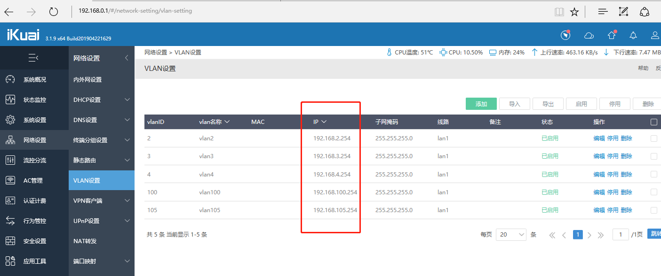Go back with browser back arrow
The width and height of the screenshot is (661, 276).
coord(8,12)
